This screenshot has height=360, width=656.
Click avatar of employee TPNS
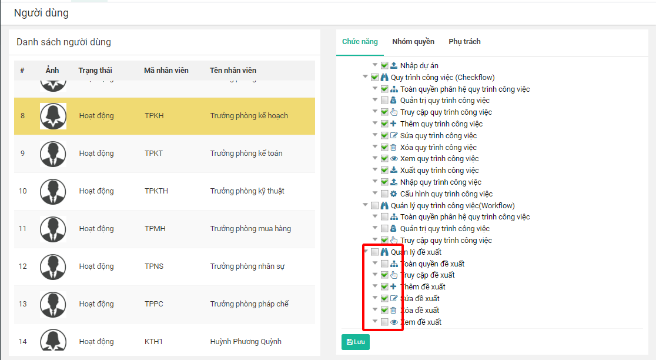pyautogui.click(x=53, y=266)
